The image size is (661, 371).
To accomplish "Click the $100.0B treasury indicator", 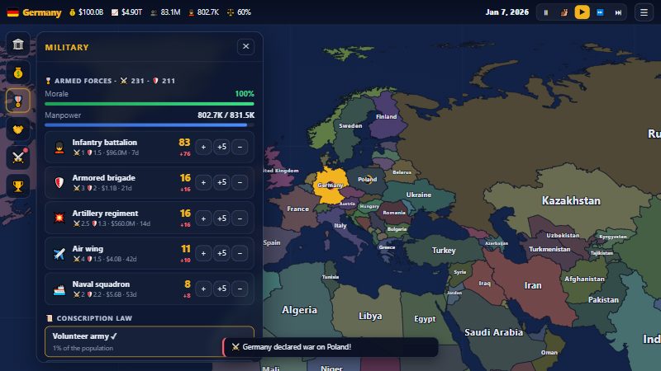I will (87, 12).
